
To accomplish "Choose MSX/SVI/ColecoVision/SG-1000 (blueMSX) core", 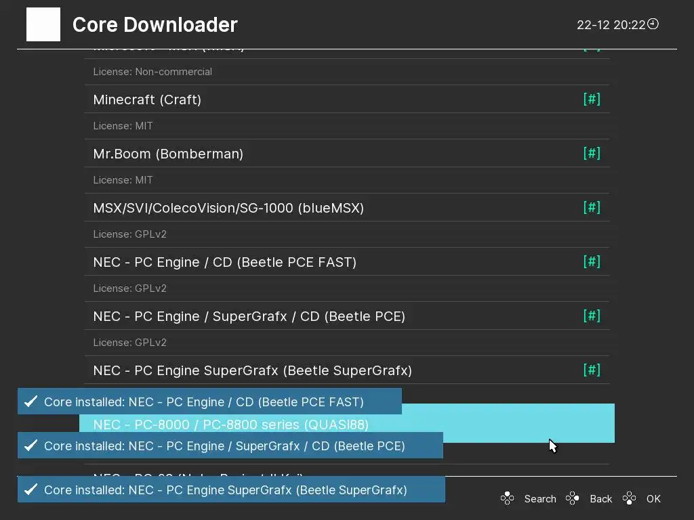I will pyautogui.click(x=228, y=208).
